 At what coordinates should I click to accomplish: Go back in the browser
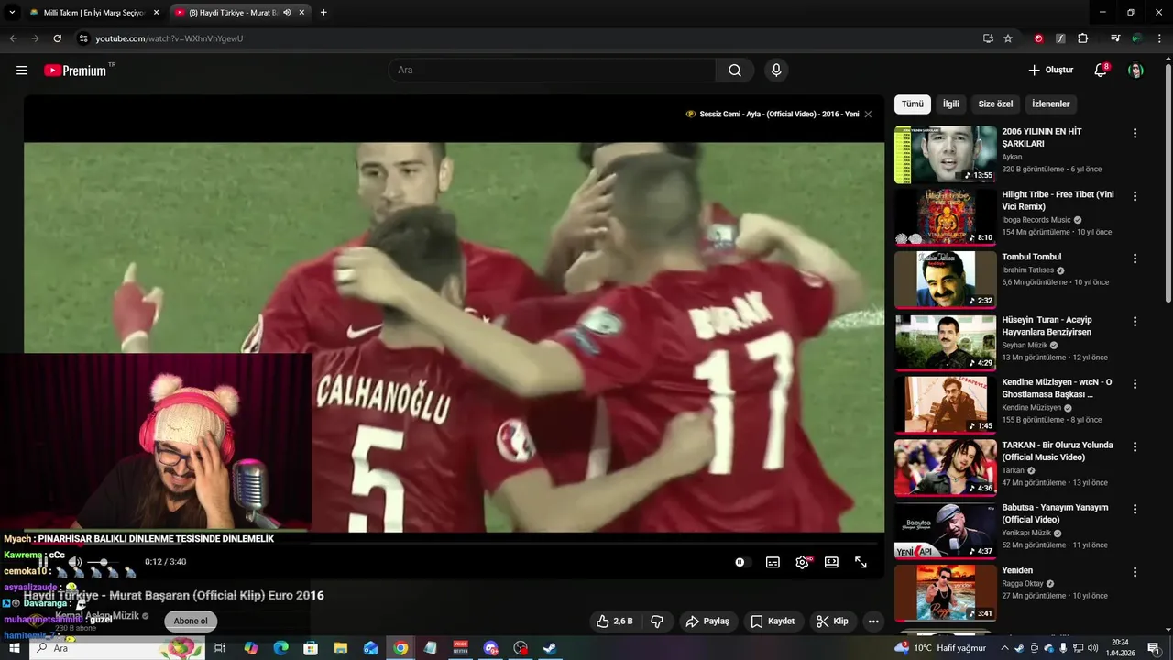13,38
